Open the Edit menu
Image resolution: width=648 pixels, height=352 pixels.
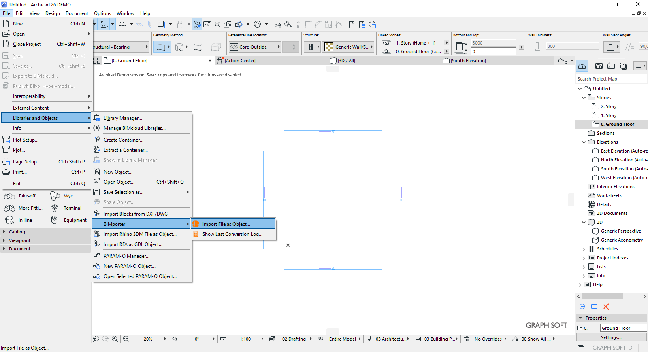click(x=20, y=13)
